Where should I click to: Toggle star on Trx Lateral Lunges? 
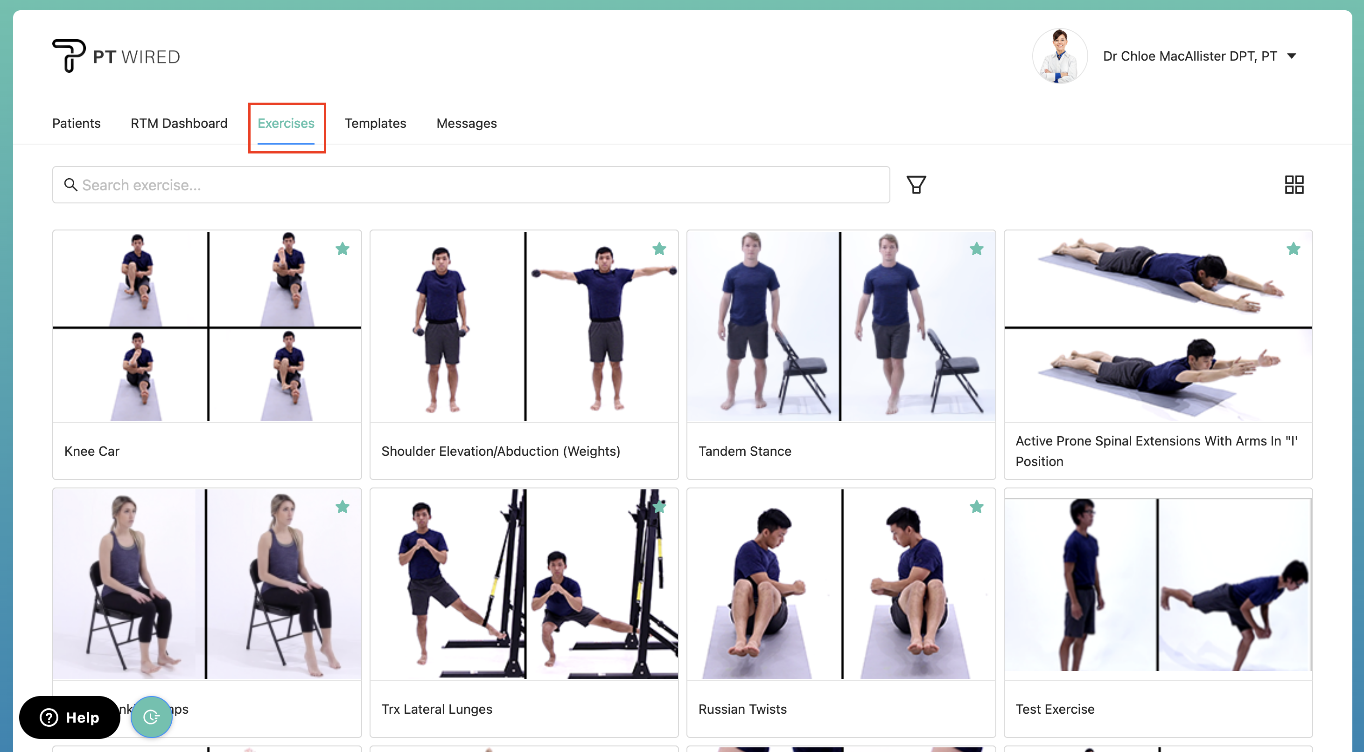[659, 507]
